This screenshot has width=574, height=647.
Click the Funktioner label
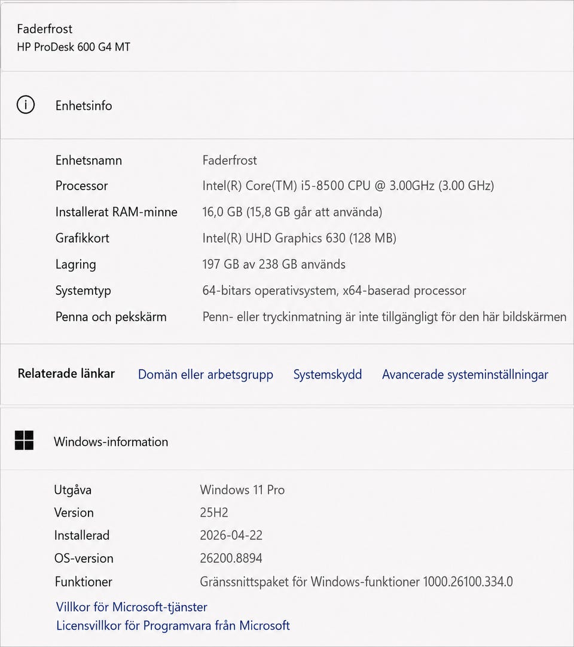point(83,582)
